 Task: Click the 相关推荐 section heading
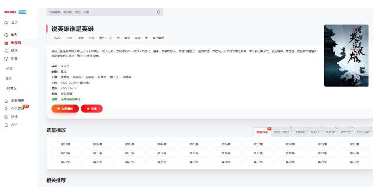coord(56,180)
